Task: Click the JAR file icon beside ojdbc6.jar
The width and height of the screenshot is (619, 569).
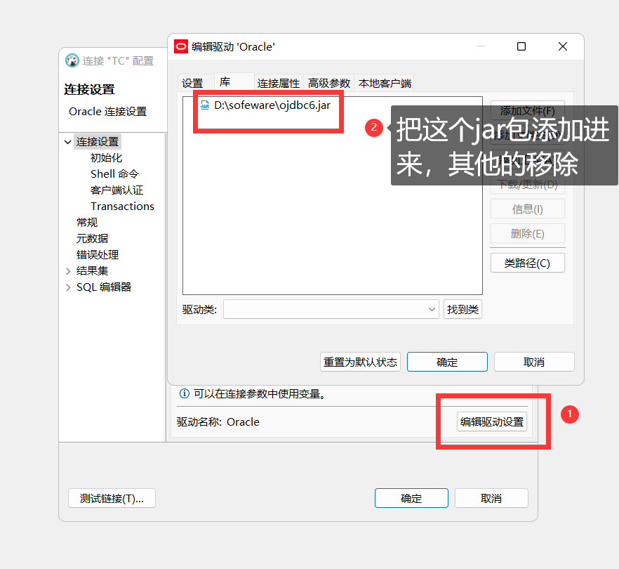Action: [204, 105]
